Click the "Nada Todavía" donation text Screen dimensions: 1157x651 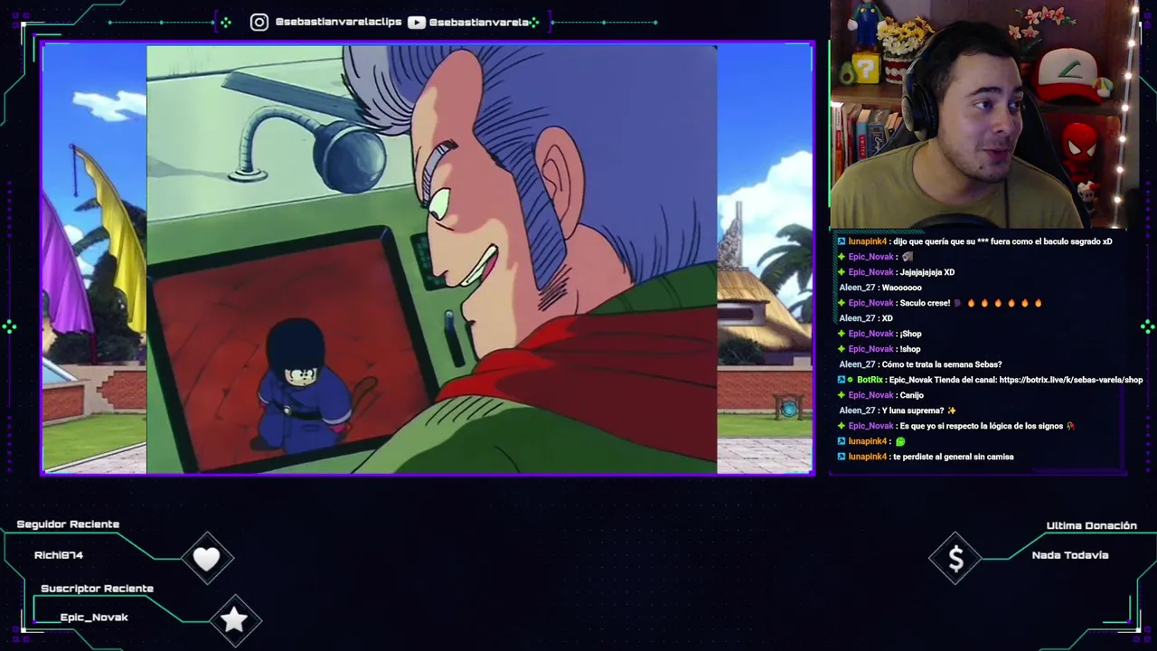1069,555
